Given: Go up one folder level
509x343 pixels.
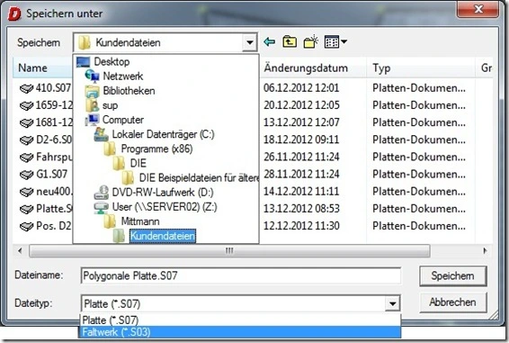Looking at the screenshot, I should click(290, 42).
